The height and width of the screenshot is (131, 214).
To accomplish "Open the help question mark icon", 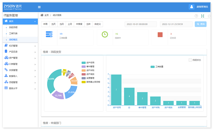I will pos(196,16).
